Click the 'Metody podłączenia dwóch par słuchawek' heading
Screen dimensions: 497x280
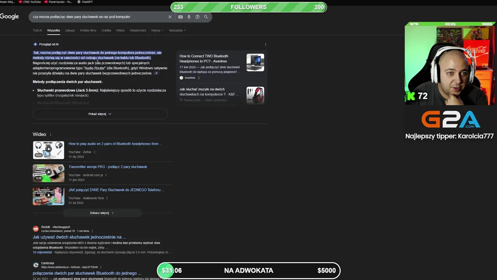point(68,82)
